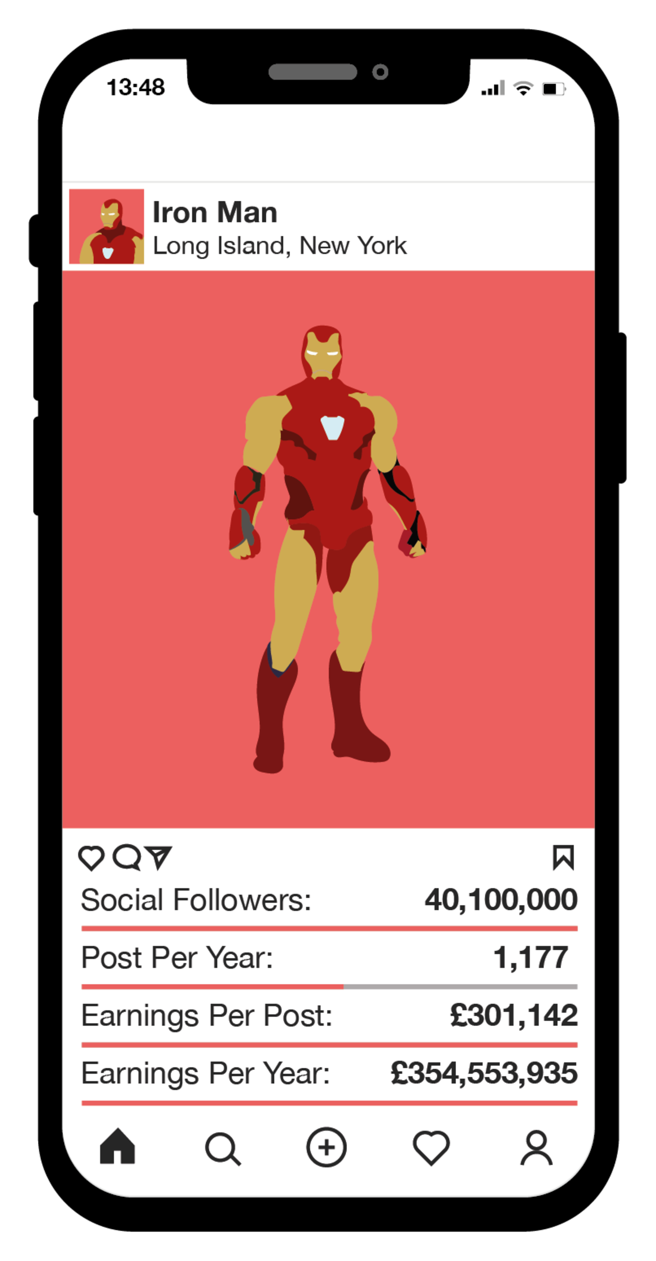Tap the Iron Man post image
The height and width of the screenshot is (1261, 656).
[x=328, y=549]
